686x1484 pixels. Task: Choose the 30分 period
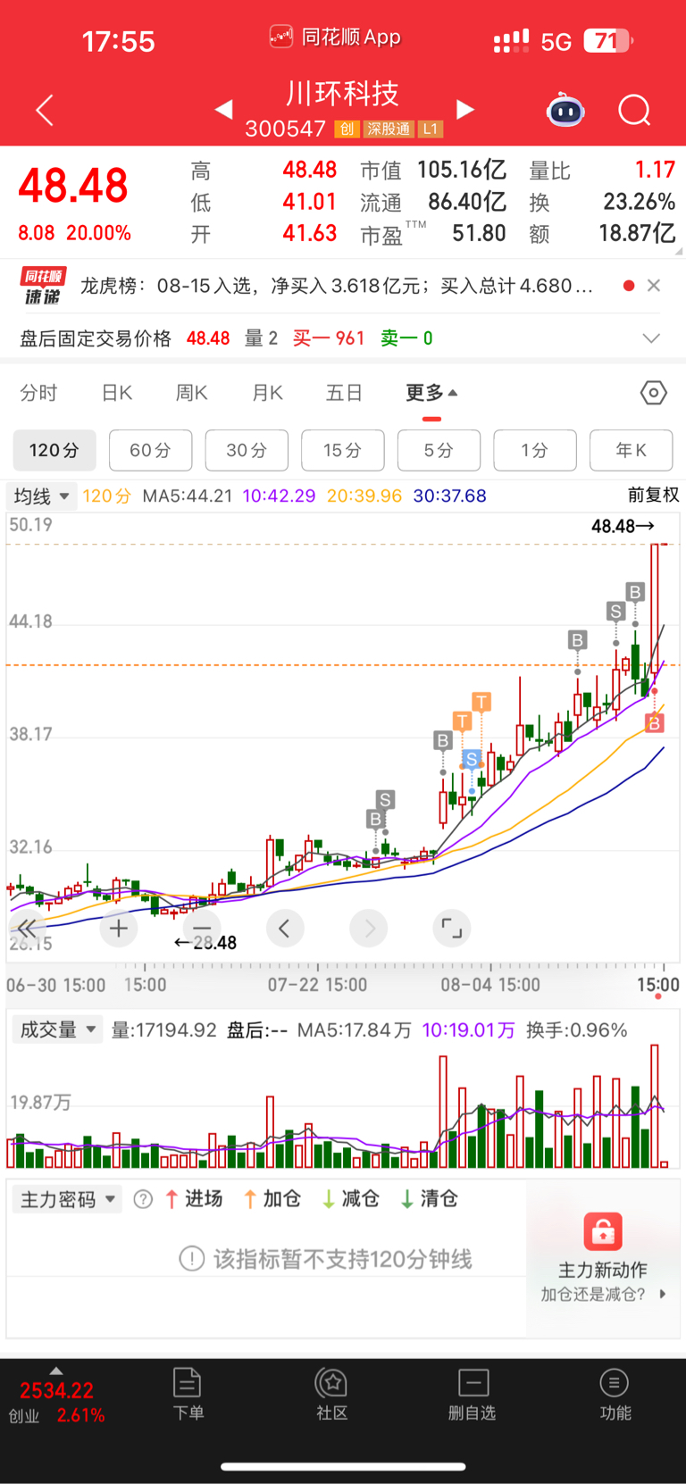point(247,450)
